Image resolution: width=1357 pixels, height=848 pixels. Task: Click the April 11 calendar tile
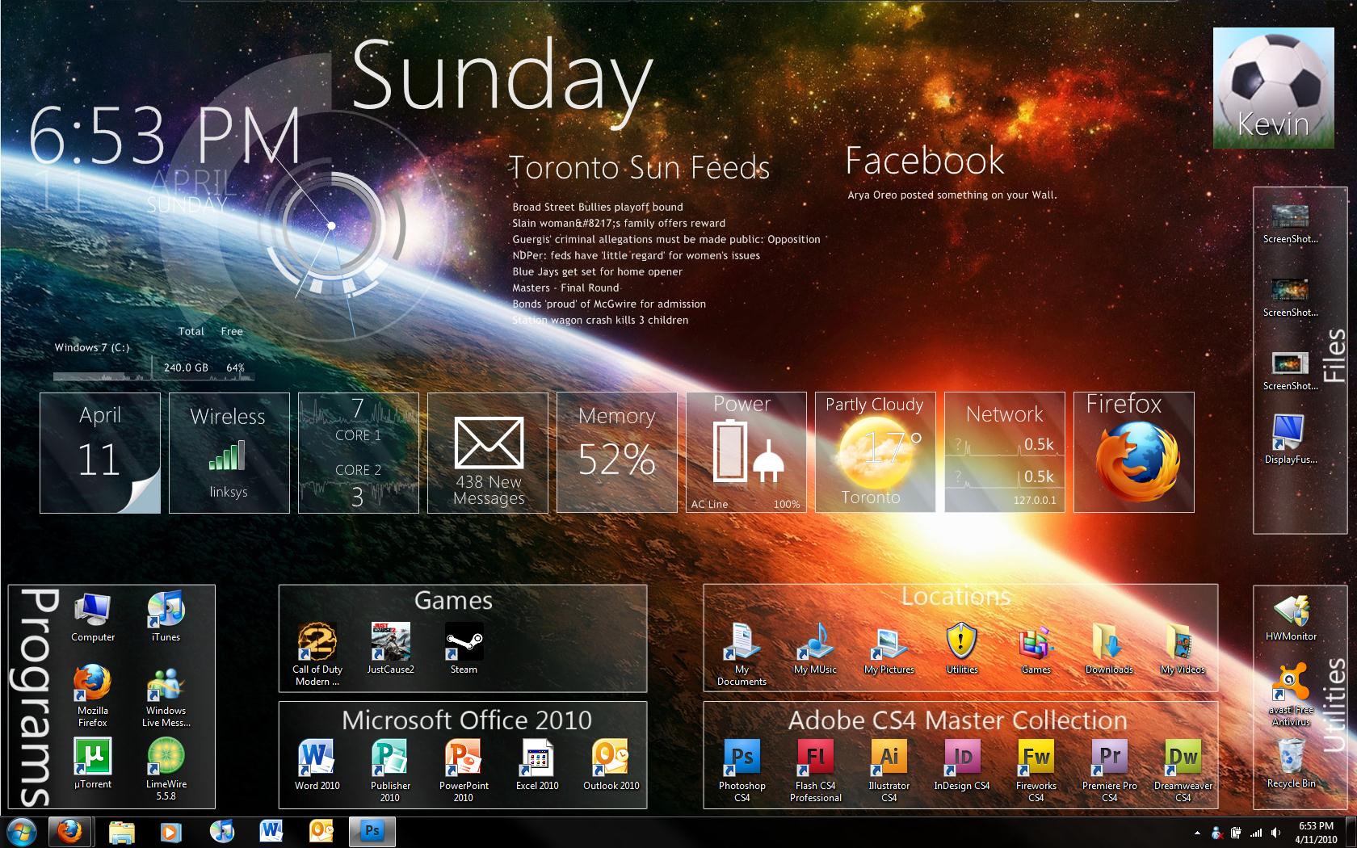(100, 452)
